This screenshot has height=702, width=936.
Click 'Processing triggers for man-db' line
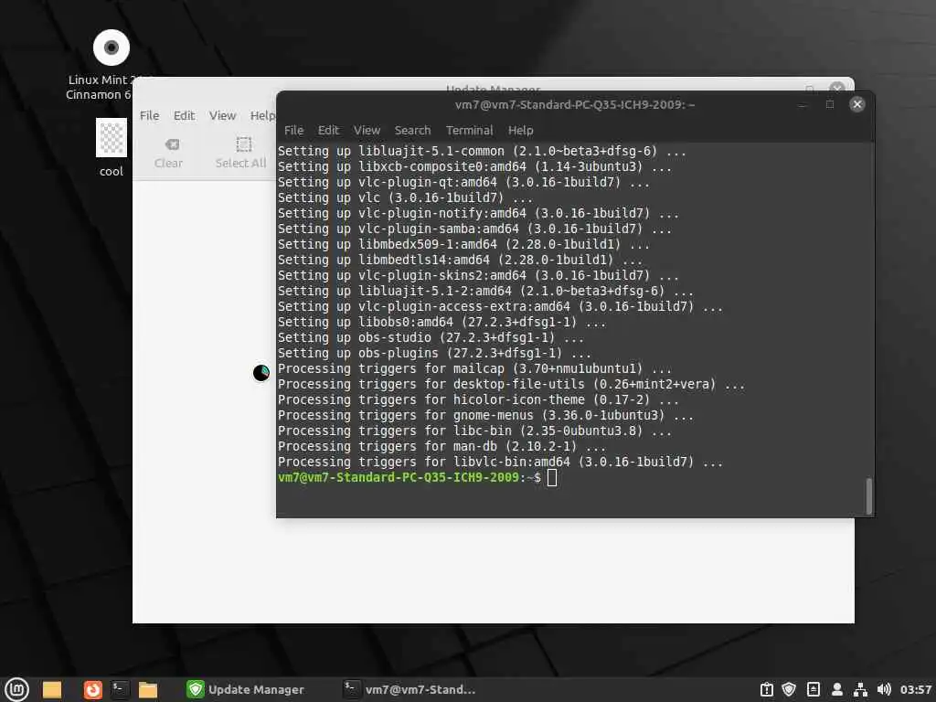coord(441,446)
